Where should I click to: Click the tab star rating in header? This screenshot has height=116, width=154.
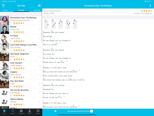tap(146, 11)
